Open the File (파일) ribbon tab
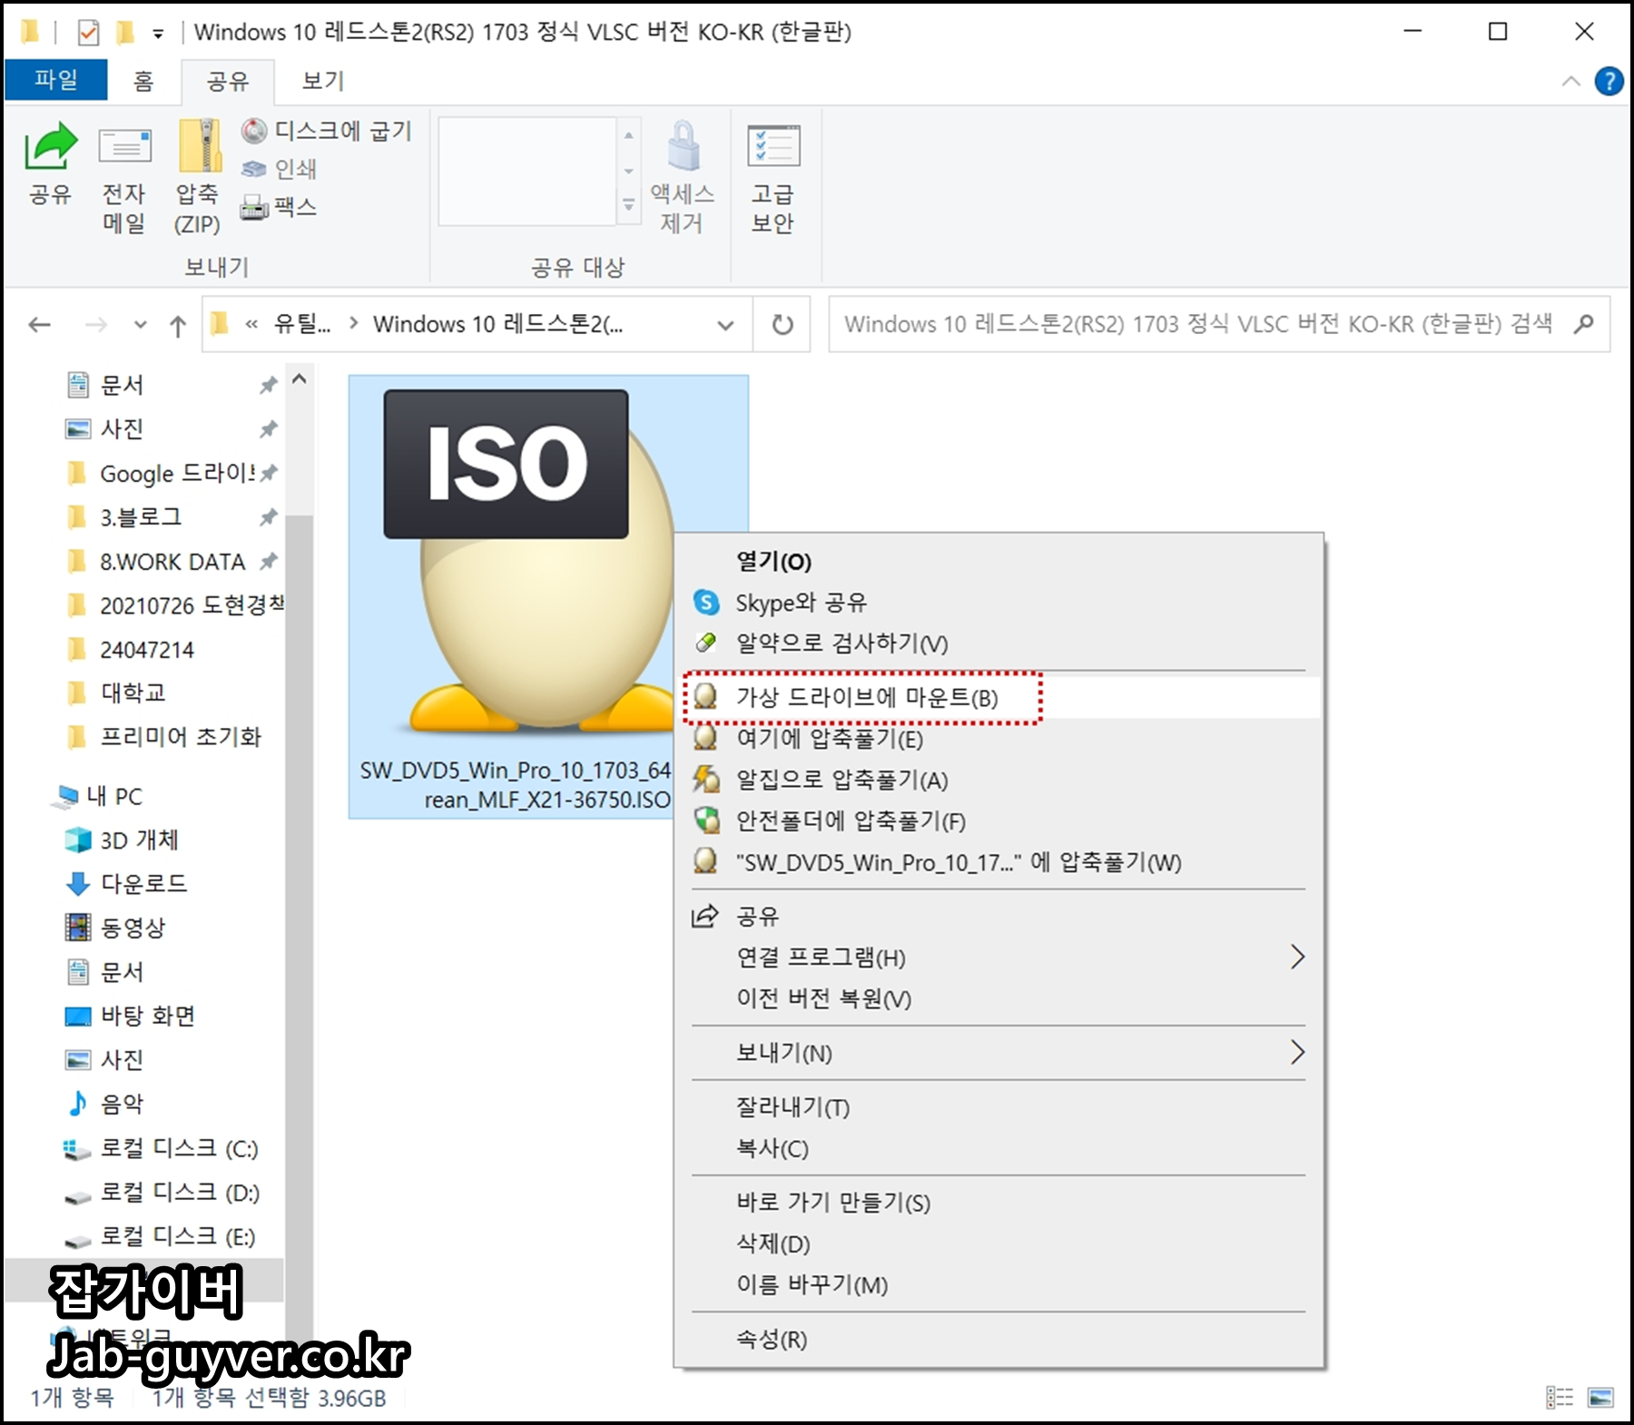Image resolution: width=1634 pixels, height=1425 pixels. 56,80
